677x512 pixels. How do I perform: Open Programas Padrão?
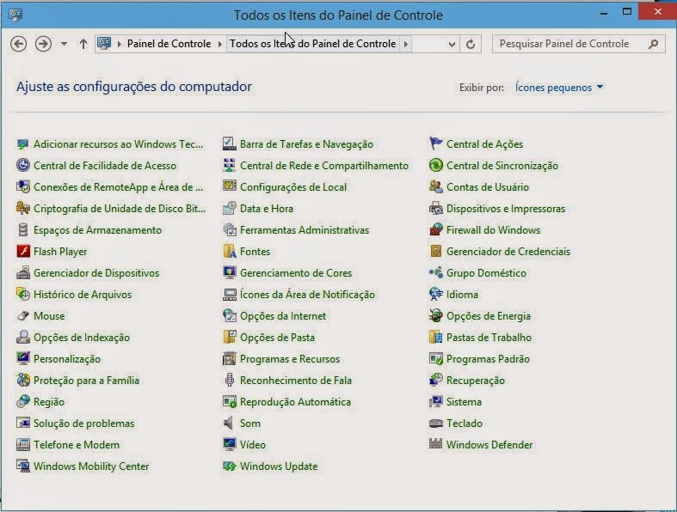[488, 359]
